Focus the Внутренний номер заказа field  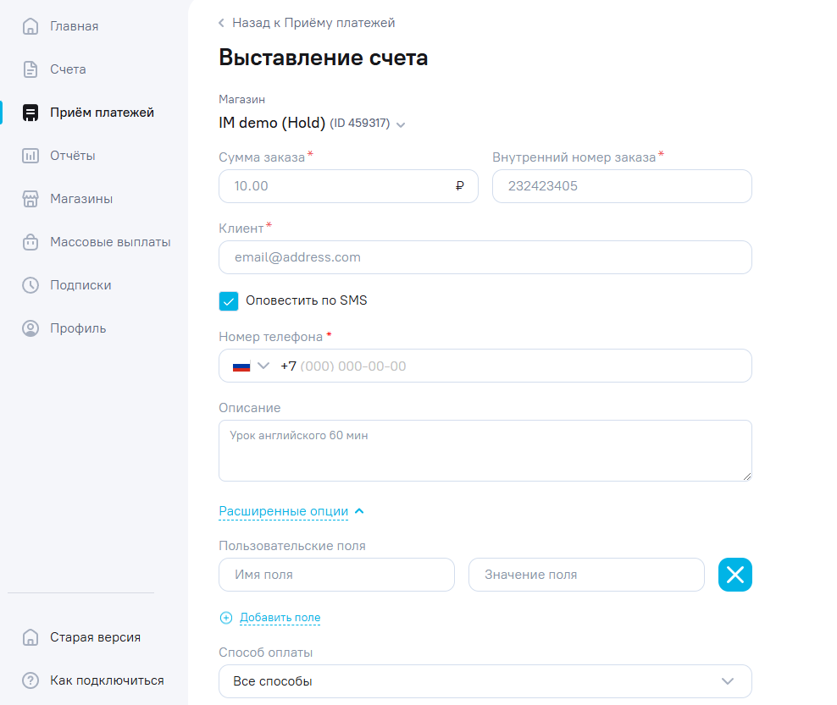(x=622, y=186)
